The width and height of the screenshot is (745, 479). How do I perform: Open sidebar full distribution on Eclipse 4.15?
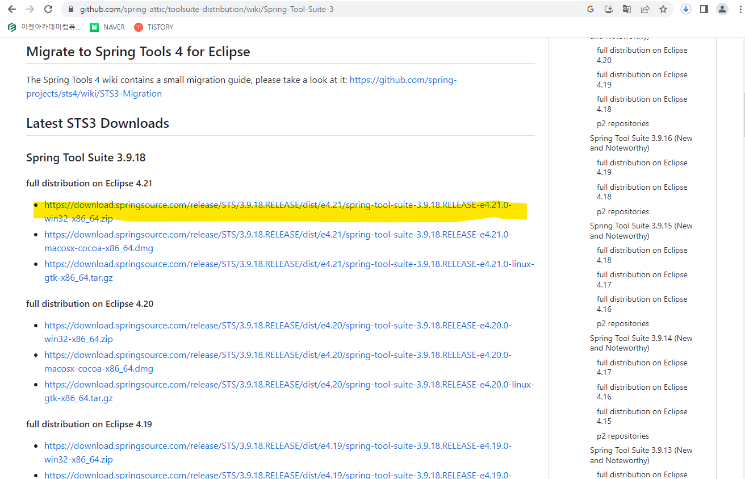click(x=642, y=416)
